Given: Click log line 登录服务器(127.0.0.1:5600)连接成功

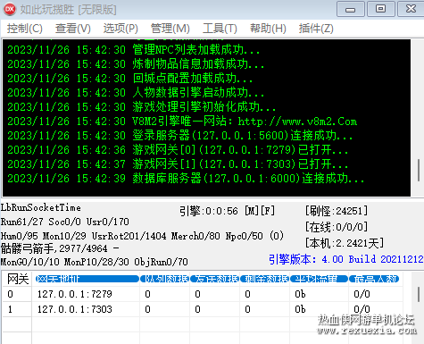Looking at the screenshot, I should 180,135.
